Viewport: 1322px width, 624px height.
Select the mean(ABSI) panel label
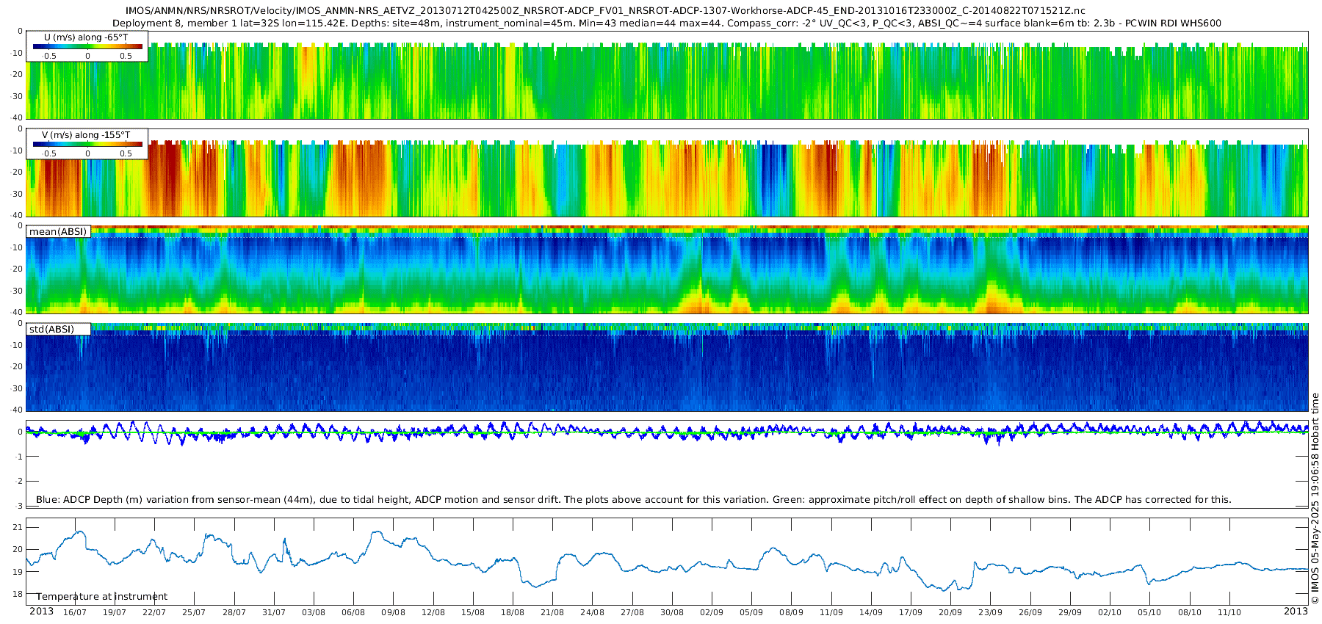coord(59,231)
